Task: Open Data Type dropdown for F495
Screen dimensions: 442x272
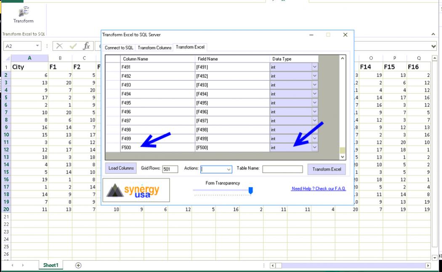Action: pyautogui.click(x=314, y=103)
